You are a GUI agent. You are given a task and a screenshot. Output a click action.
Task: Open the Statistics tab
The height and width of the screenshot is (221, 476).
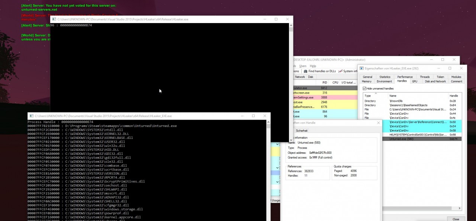[x=385, y=77]
